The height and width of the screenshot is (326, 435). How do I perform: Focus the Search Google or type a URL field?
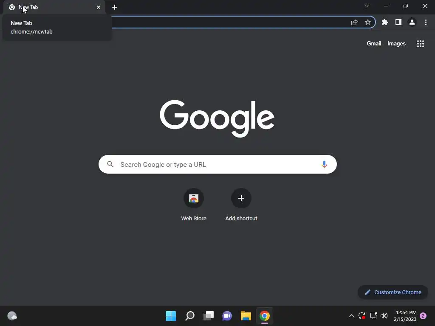(217, 164)
